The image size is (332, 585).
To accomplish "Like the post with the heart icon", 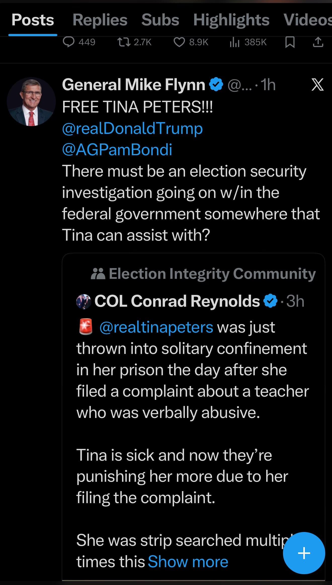I will (x=179, y=42).
